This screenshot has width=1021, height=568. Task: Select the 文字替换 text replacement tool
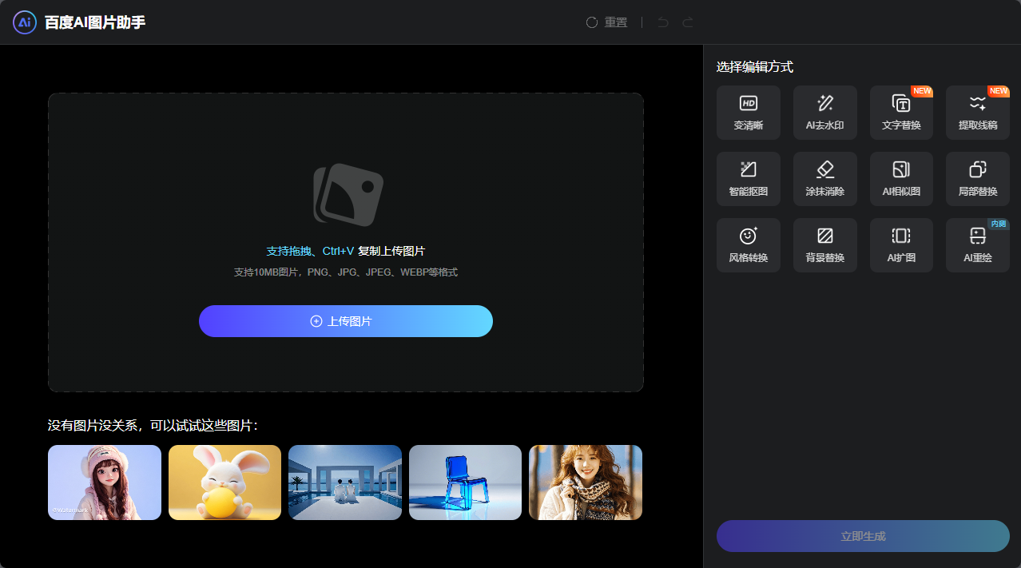point(900,112)
